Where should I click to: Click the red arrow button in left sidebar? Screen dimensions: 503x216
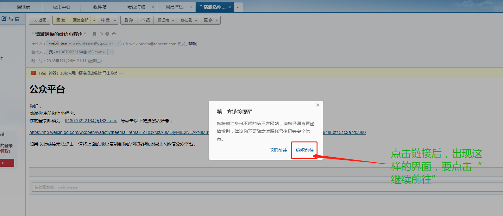pos(7,163)
